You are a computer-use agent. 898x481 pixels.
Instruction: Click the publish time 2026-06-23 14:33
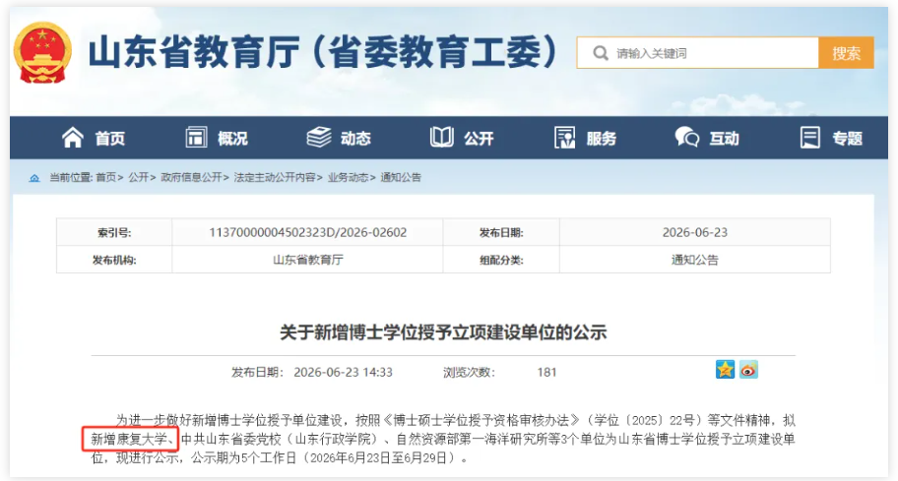point(343,373)
